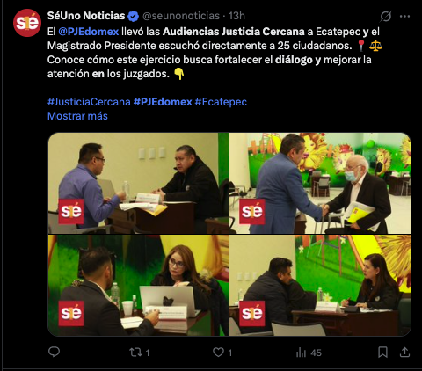Image resolution: width=422 pixels, height=371 pixels.
Task: Open the photo of woman with glasses at laptop
Action: pyautogui.click(x=138, y=285)
